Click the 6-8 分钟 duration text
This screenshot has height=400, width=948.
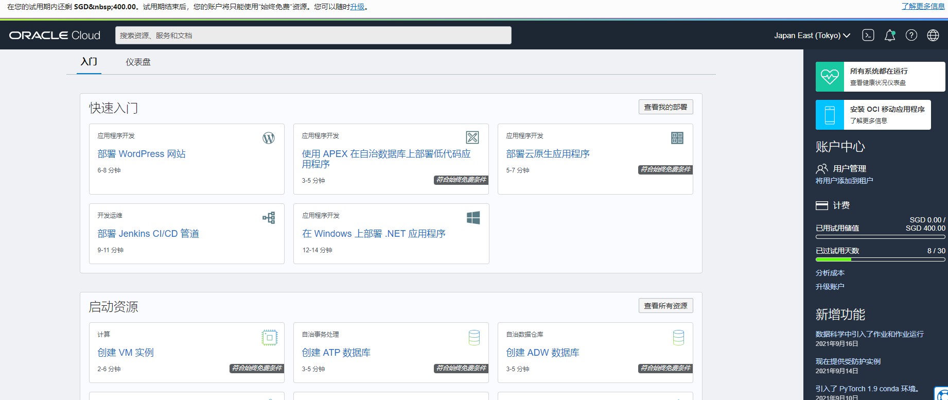tap(109, 170)
